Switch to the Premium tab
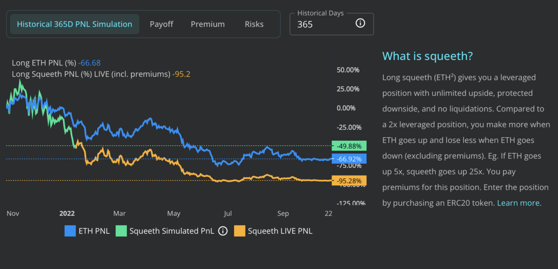 pyautogui.click(x=207, y=24)
